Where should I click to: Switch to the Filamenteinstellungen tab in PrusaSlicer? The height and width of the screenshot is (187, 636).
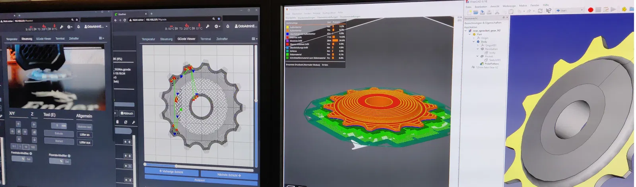click(x=328, y=17)
